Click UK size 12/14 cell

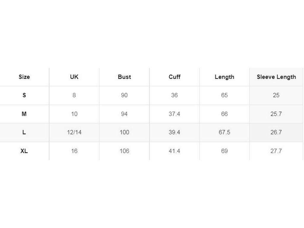(x=74, y=132)
